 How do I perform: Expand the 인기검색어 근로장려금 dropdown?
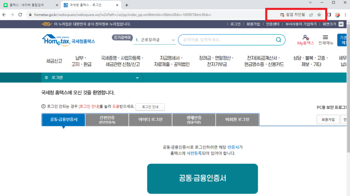pyautogui.click(x=173, y=40)
